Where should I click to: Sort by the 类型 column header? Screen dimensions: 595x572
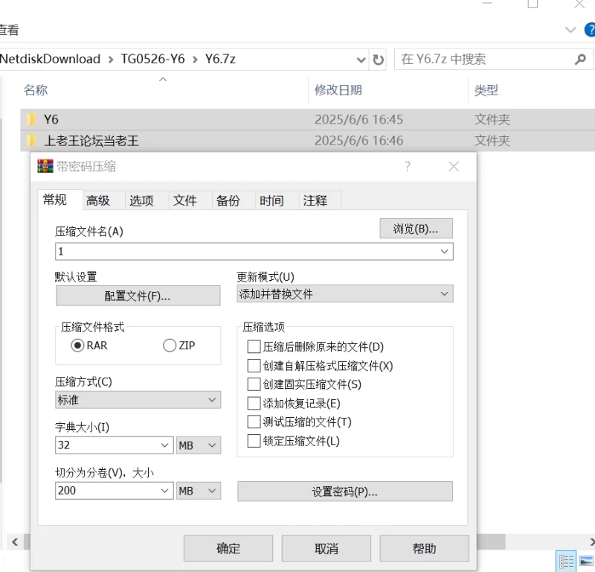[x=486, y=90]
